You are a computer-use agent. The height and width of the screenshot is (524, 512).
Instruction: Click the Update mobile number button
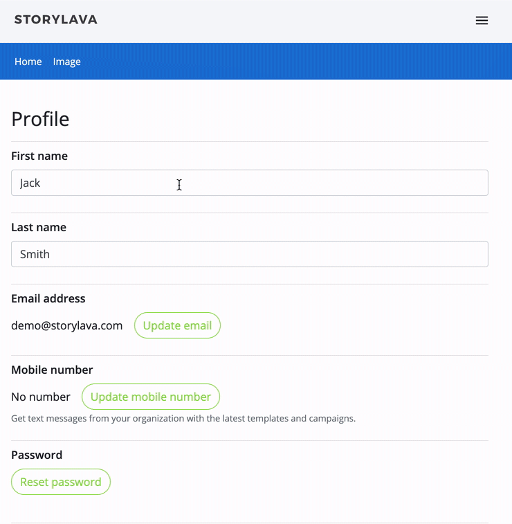pos(151,397)
